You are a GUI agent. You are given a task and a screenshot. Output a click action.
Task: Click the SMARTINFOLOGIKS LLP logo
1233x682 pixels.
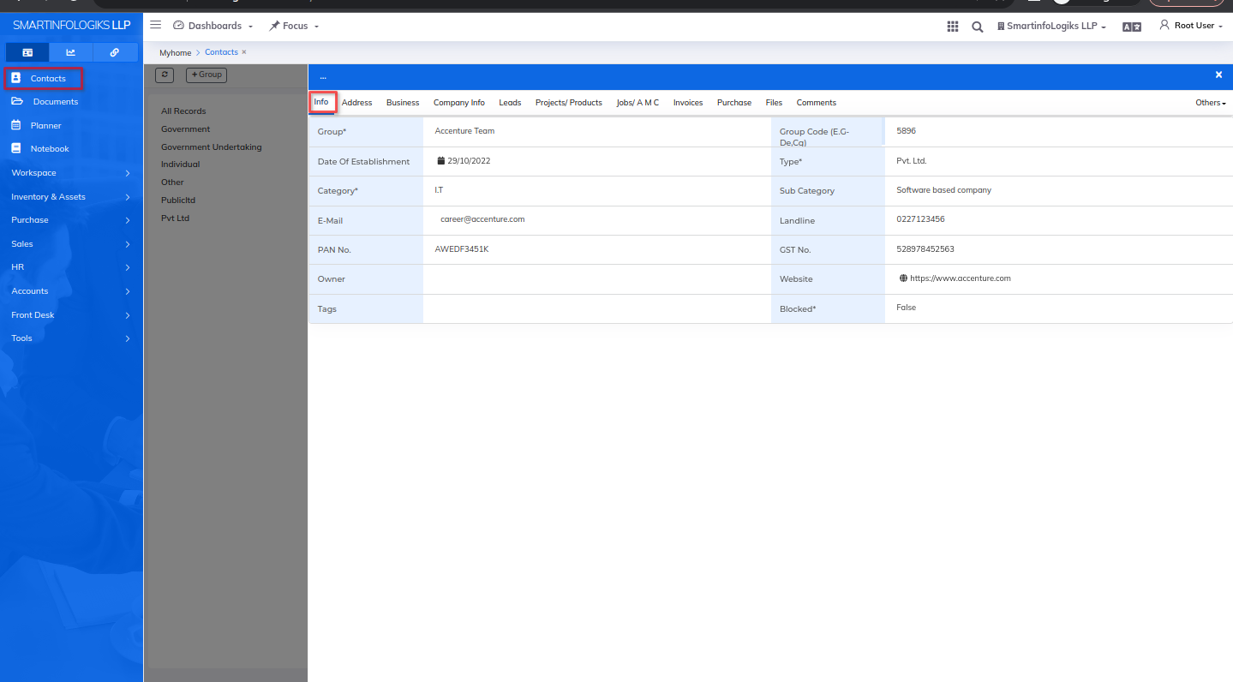point(72,26)
